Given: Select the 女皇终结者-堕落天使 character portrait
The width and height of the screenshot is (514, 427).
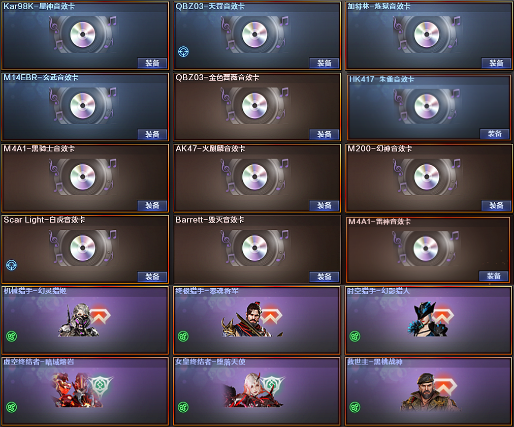Looking at the screenshot, I should 255,390.
